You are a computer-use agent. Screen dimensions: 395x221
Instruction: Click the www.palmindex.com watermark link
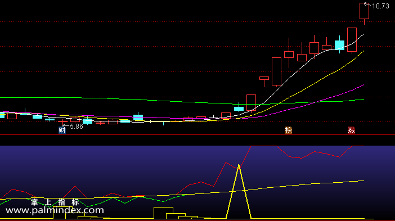[55, 210]
